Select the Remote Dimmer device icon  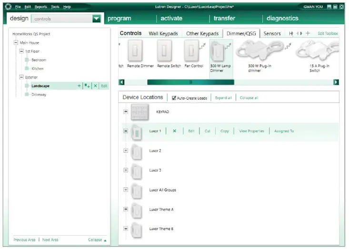(135, 51)
